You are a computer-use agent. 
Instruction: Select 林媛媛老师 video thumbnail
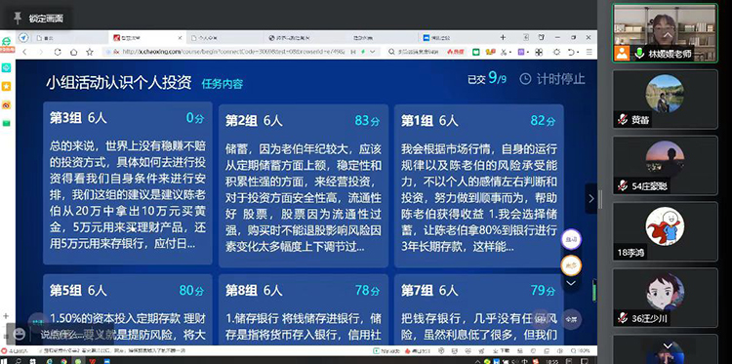click(x=665, y=32)
